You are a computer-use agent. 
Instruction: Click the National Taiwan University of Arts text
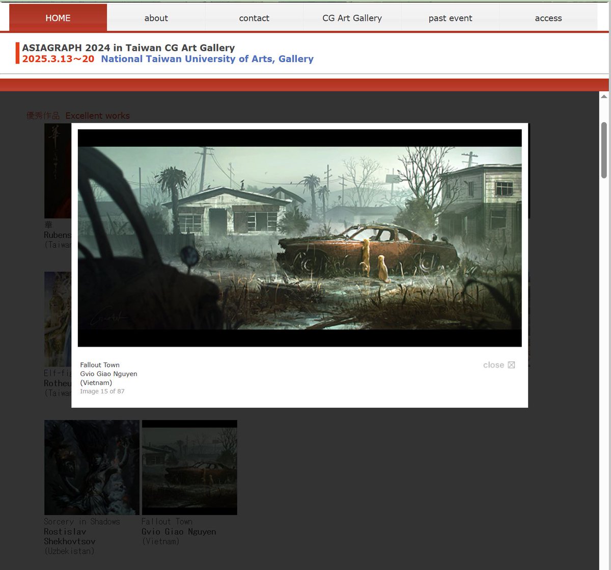(207, 59)
